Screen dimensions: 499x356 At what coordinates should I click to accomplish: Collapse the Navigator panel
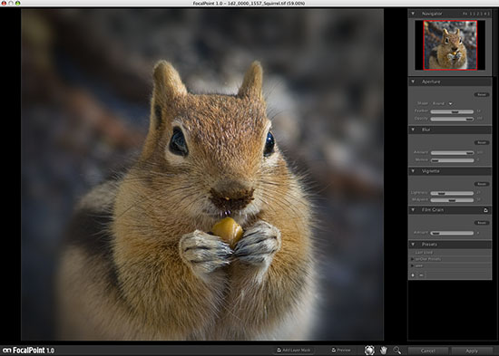(x=413, y=14)
